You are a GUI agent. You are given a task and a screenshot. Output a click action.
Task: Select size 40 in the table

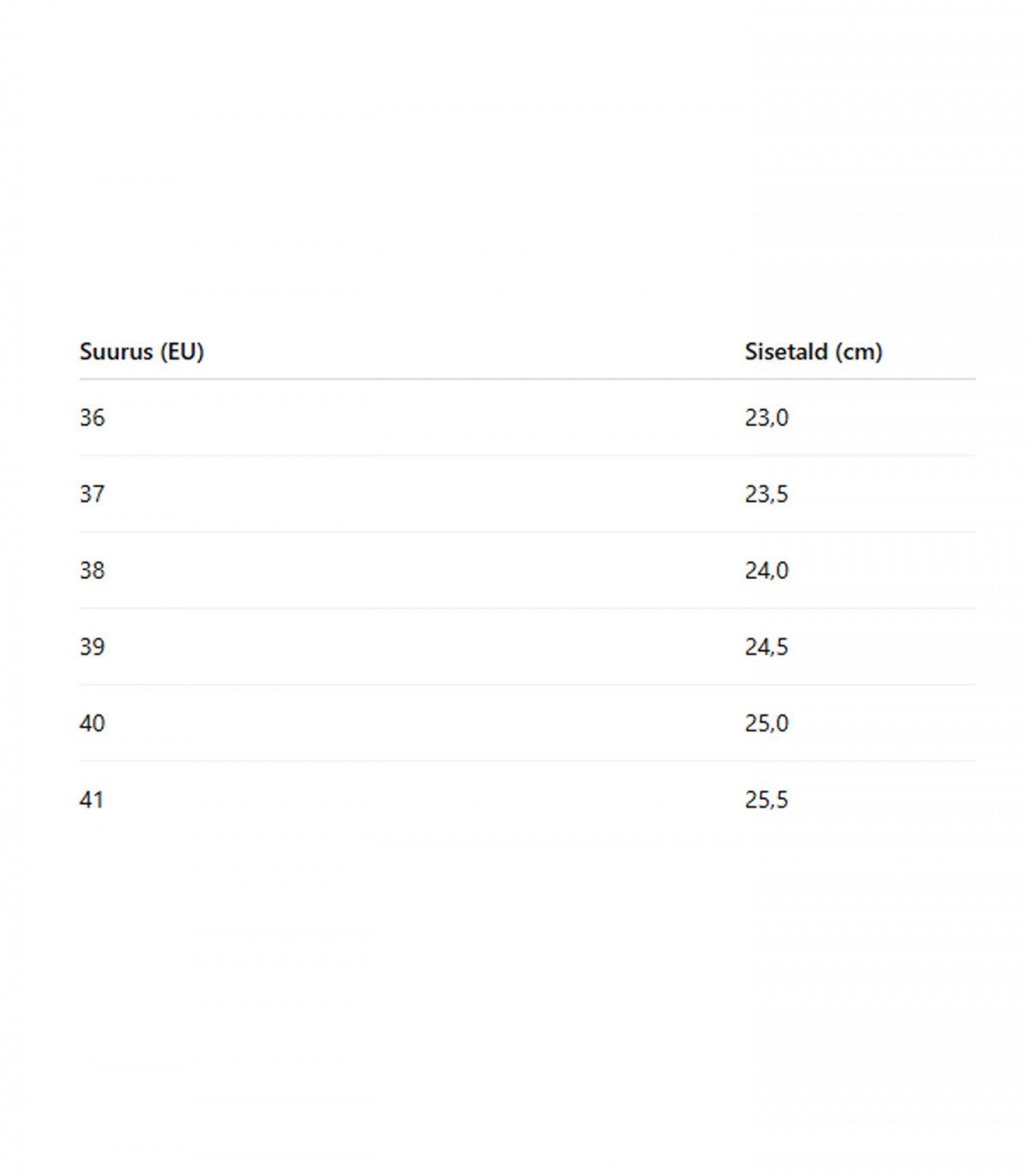(x=92, y=724)
